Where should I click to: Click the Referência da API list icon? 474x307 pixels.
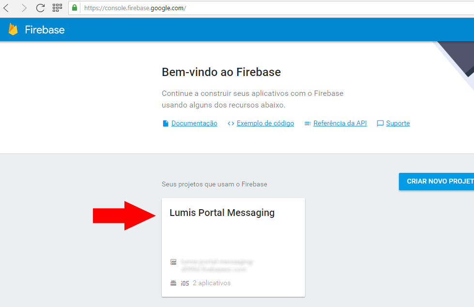click(x=307, y=123)
